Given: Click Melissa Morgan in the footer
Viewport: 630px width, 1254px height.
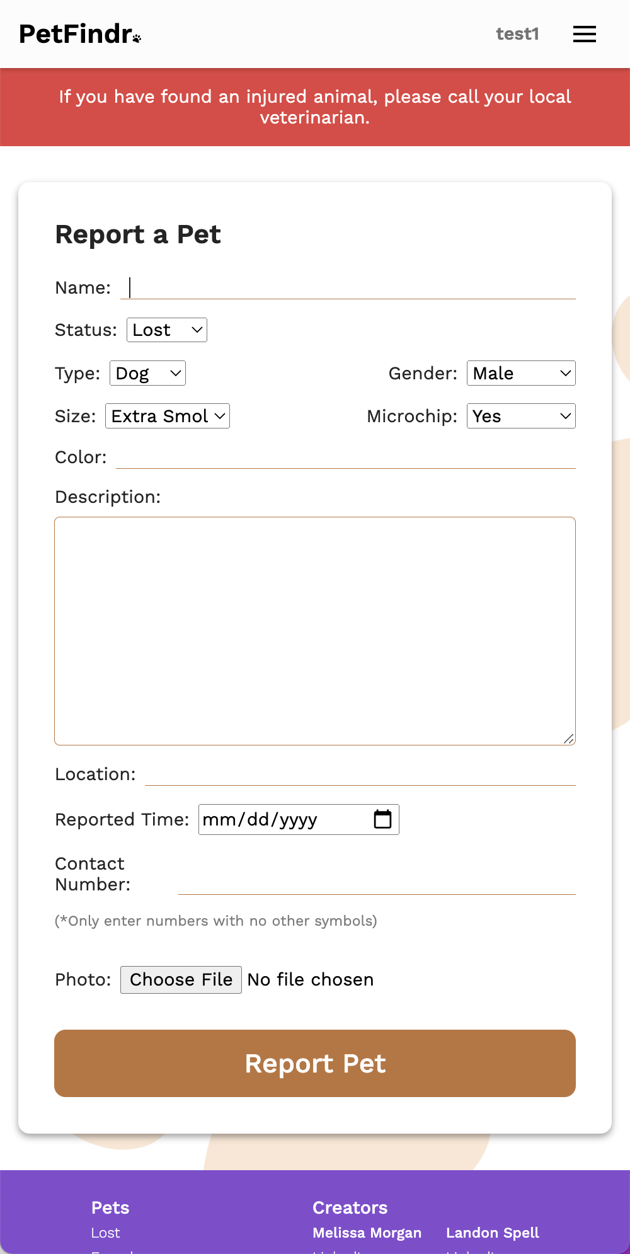Looking at the screenshot, I should 367,1233.
